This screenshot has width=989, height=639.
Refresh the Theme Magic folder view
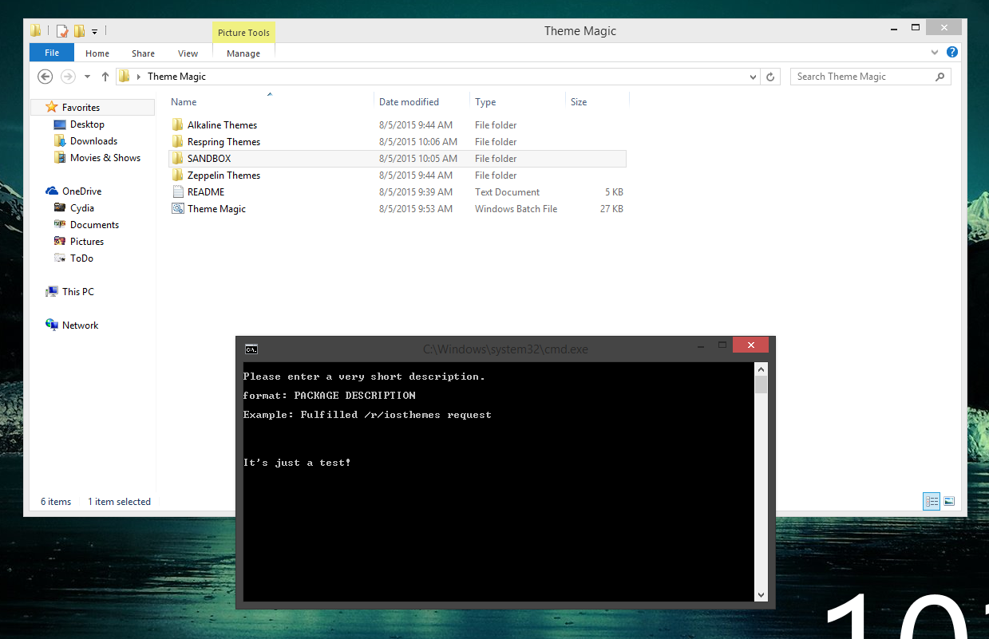pyautogui.click(x=770, y=77)
